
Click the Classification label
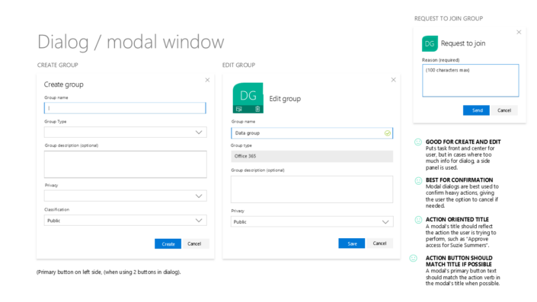[x=56, y=210]
